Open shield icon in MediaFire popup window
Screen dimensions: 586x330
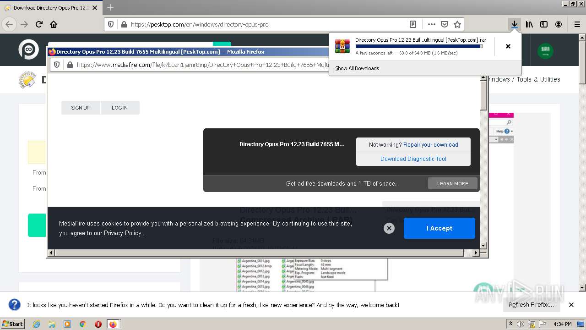57,65
